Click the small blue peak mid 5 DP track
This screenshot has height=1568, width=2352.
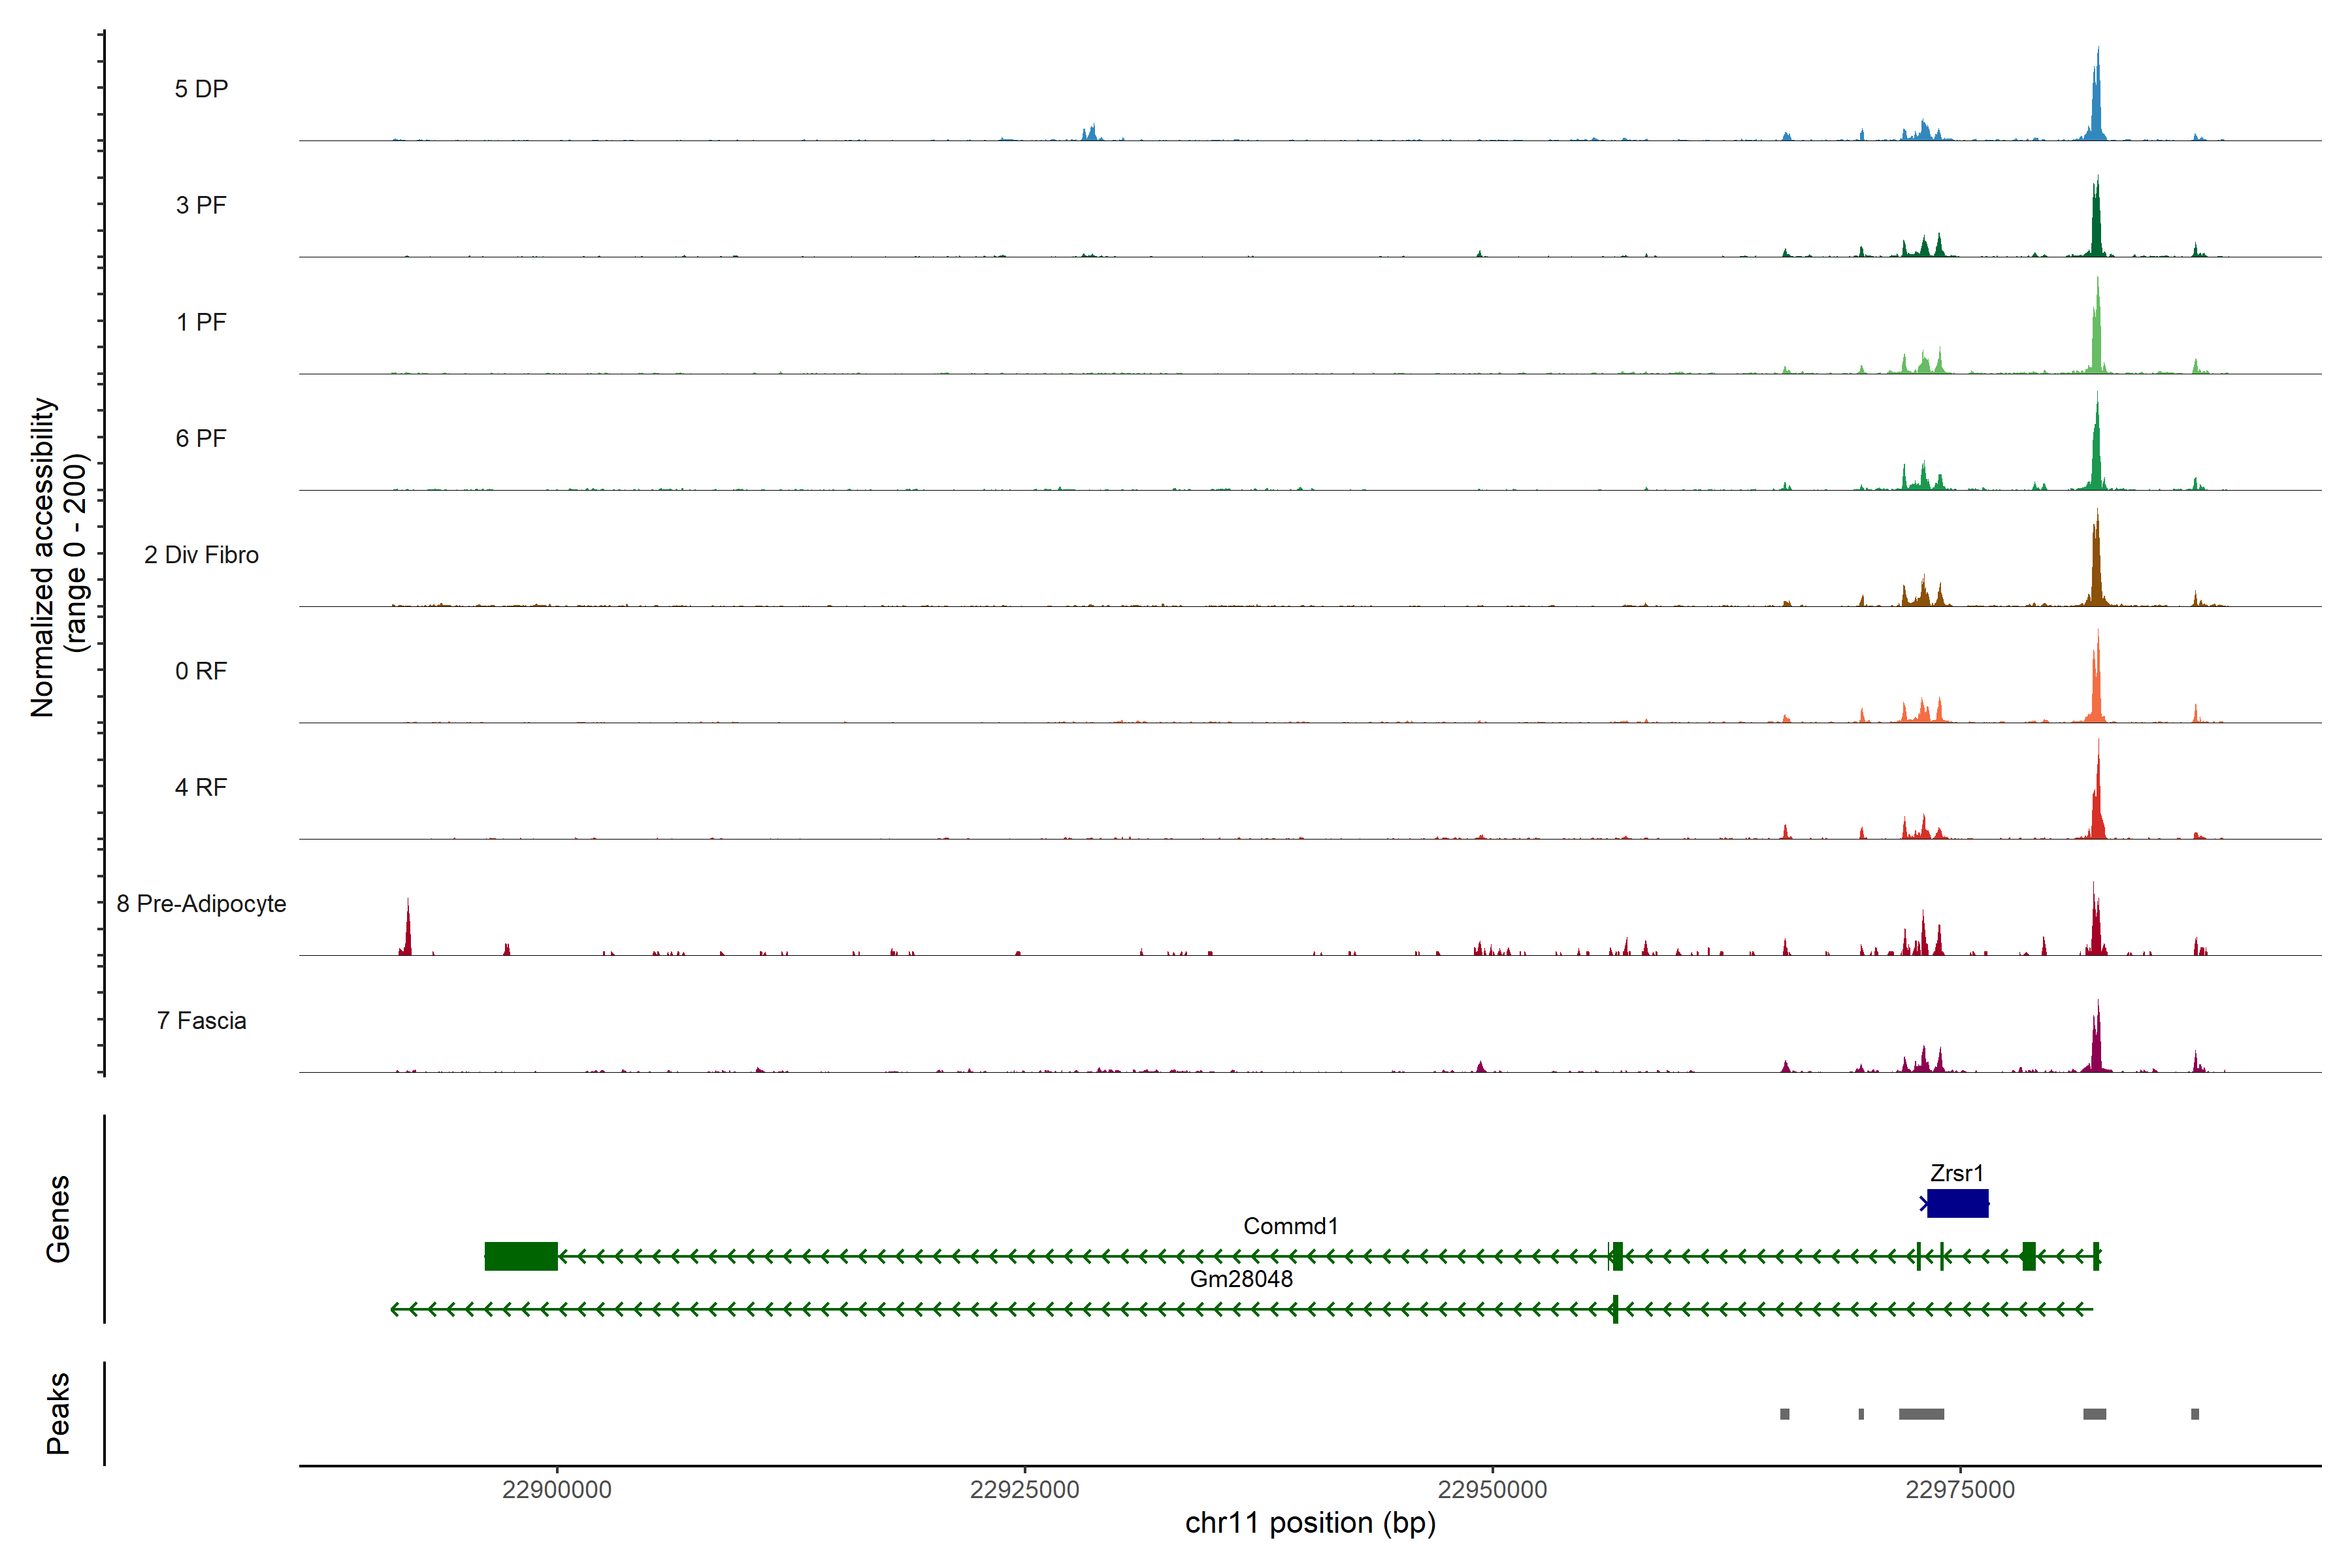point(1091,133)
